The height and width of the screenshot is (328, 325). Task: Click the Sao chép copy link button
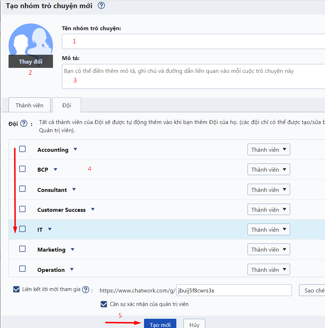pyautogui.click(x=312, y=290)
